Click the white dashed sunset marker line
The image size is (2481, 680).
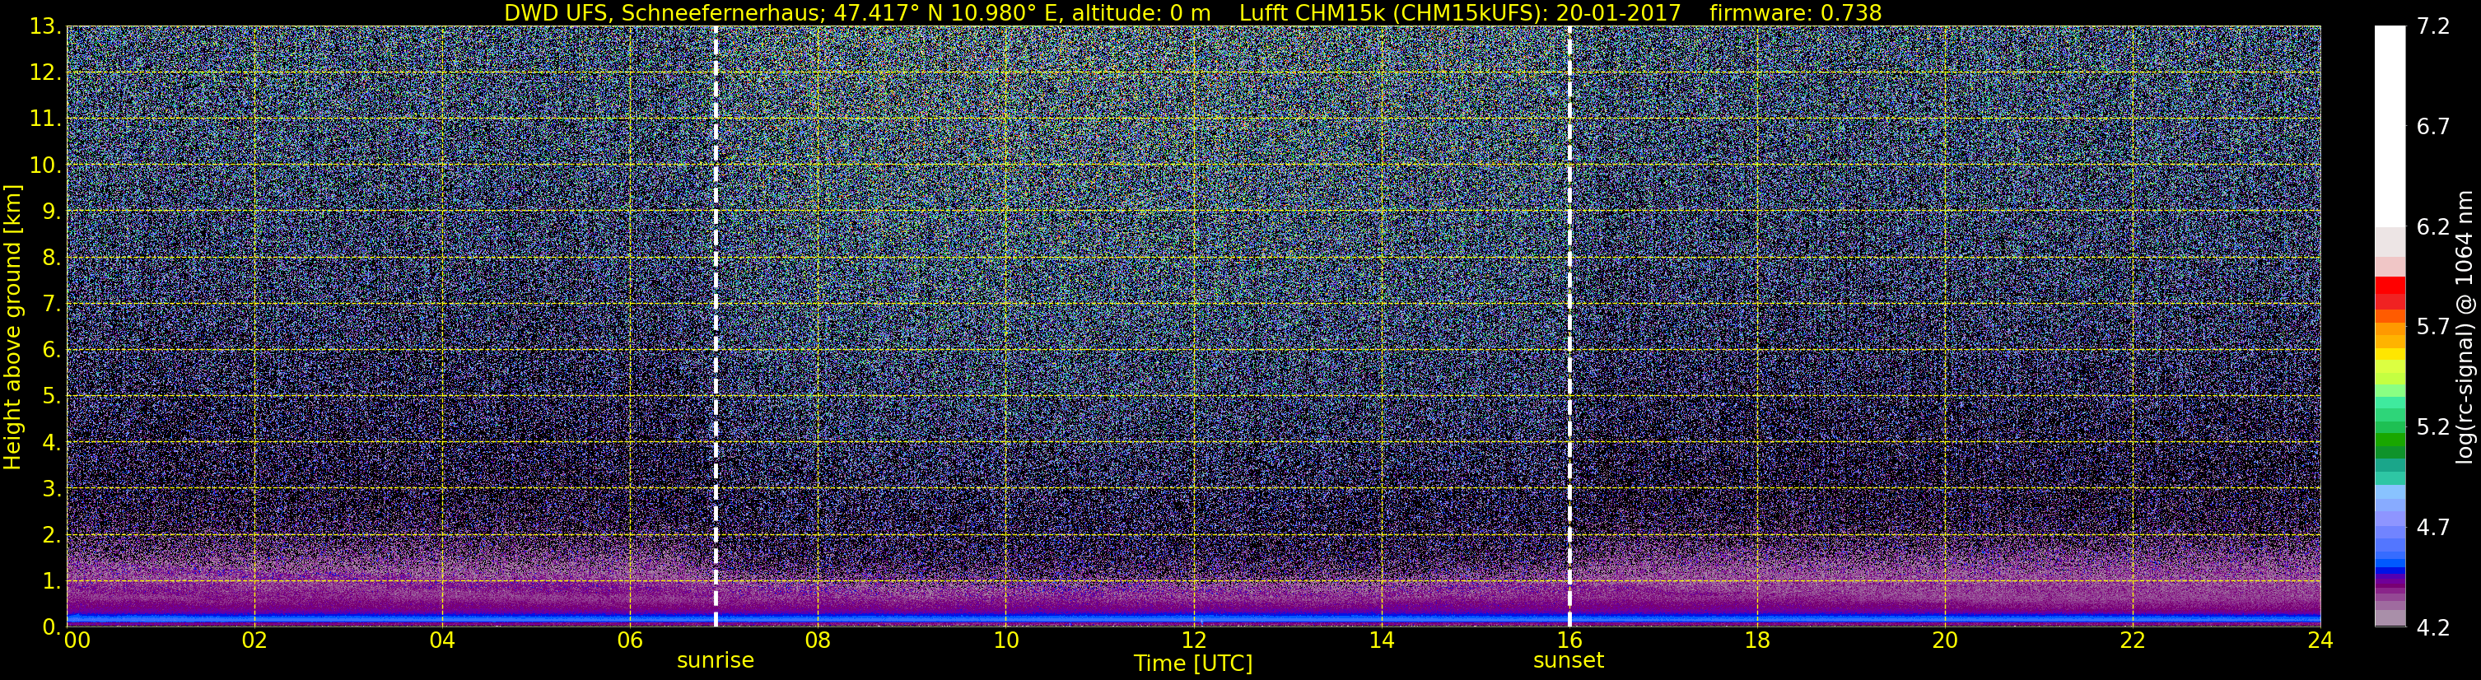1569,327
